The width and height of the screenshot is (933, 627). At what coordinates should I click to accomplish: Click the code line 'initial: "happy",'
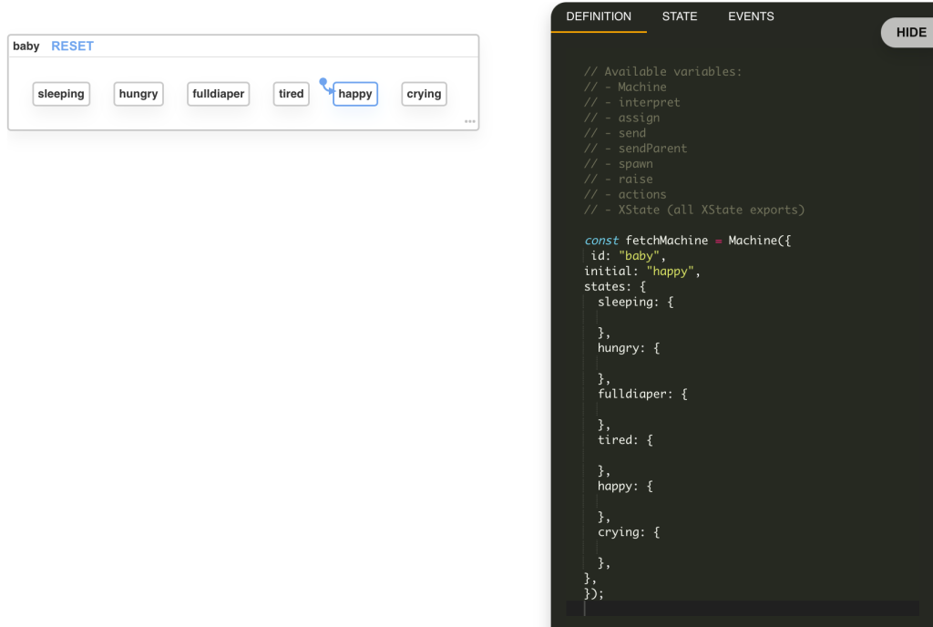coord(642,272)
